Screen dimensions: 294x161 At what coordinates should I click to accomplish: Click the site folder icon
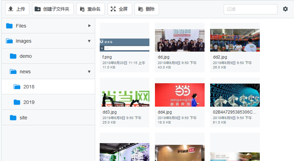(x=13, y=118)
